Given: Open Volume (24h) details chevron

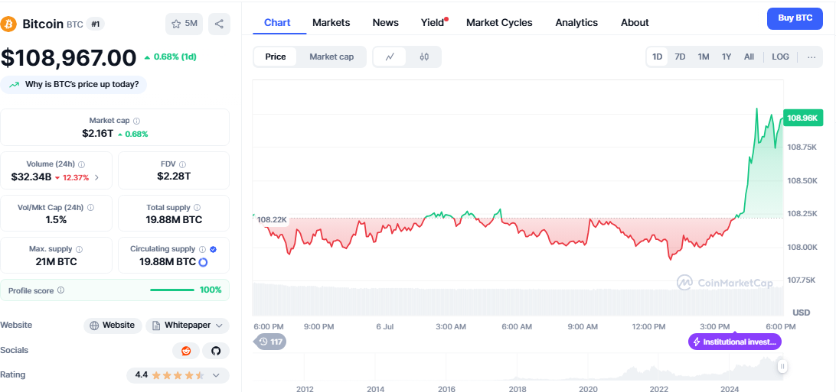Looking at the screenshot, I should (x=96, y=177).
